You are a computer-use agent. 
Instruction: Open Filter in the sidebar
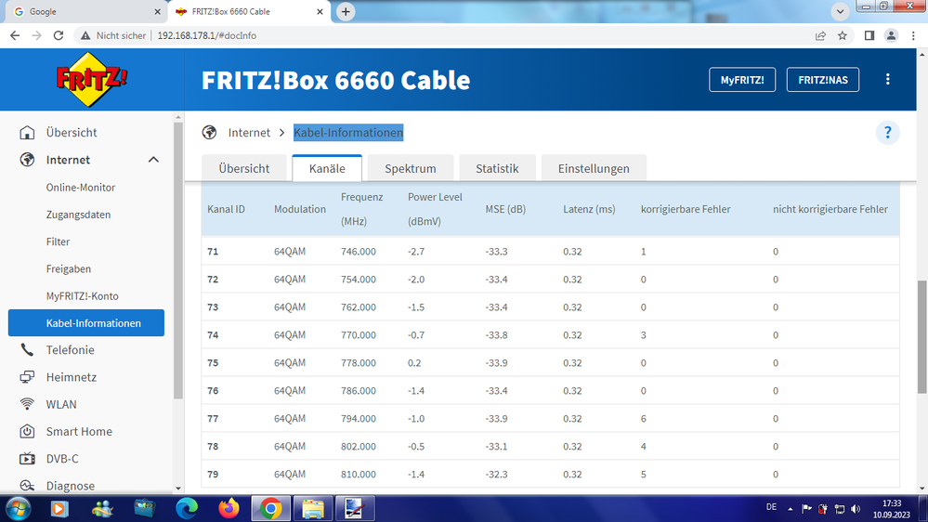(x=58, y=241)
